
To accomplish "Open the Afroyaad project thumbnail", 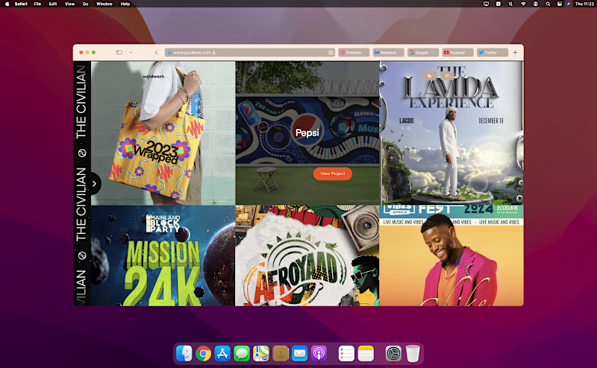I will pyautogui.click(x=307, y=256).
